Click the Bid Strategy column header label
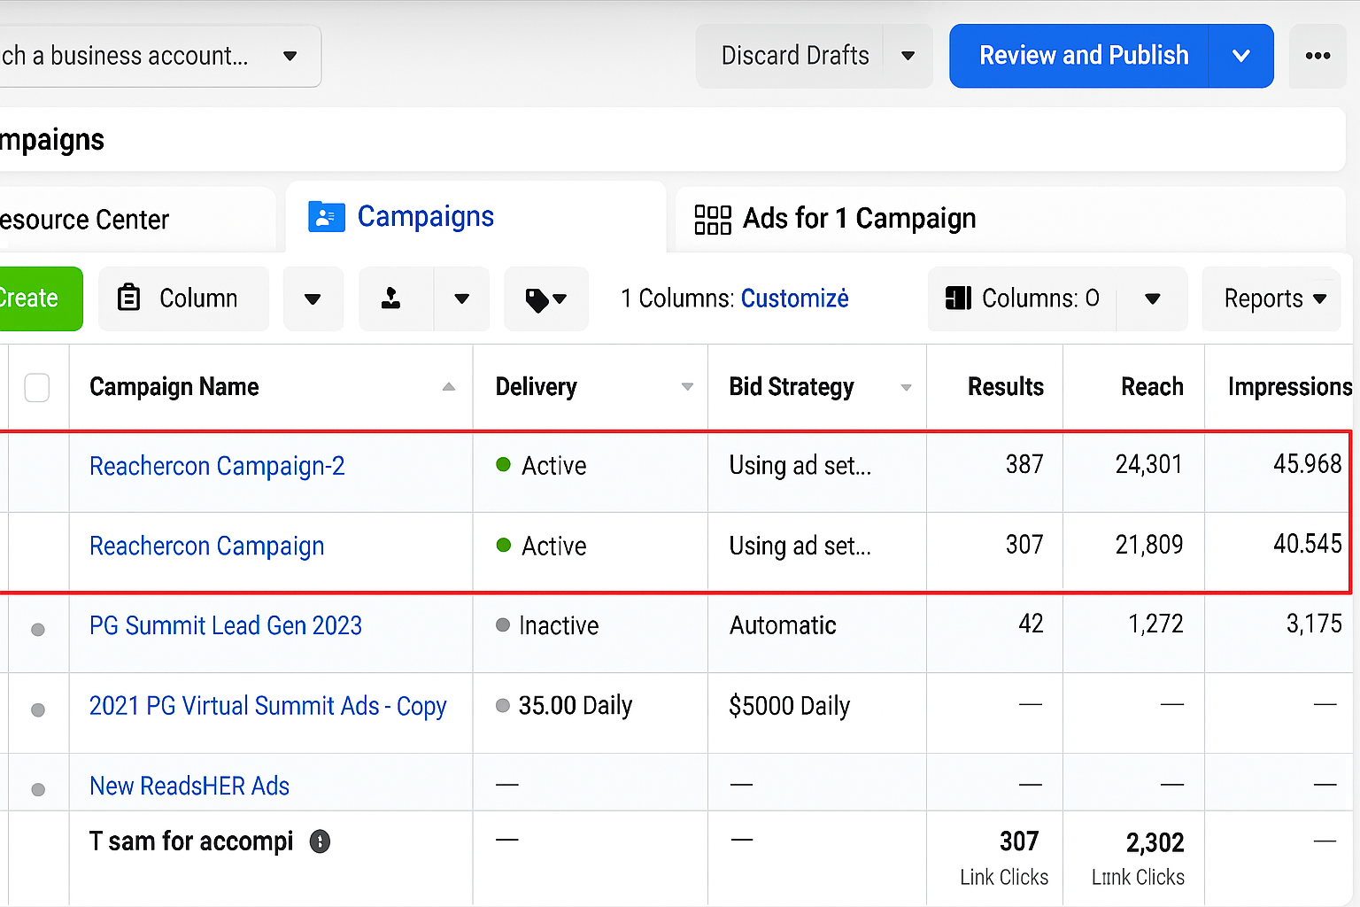1360x907 pixels. pyautogui.click(x=792, y=387)
